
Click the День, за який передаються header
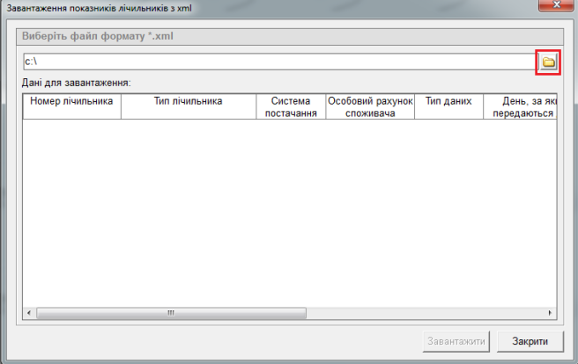pos(520,107)
